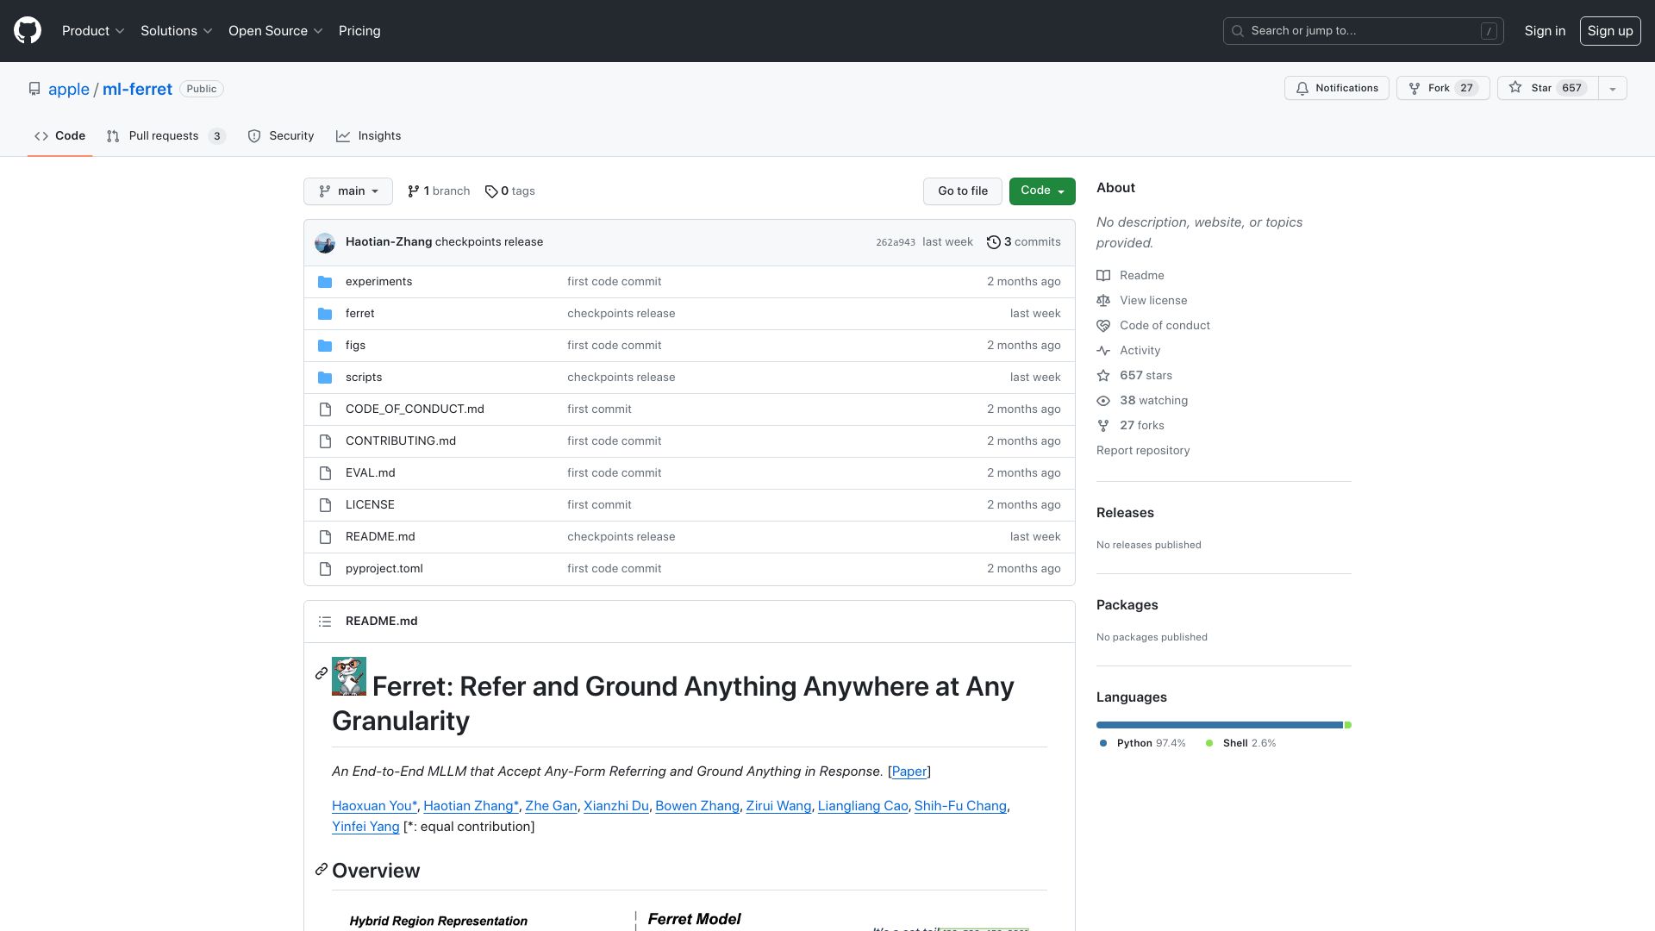
Task: Open the EVAL.md file
Action: (x=371, y=473)
